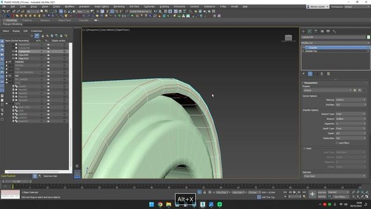Expand the PAREDES layer in explorer
The height and width of the screenshot is (209, 371).
(6, 62)
